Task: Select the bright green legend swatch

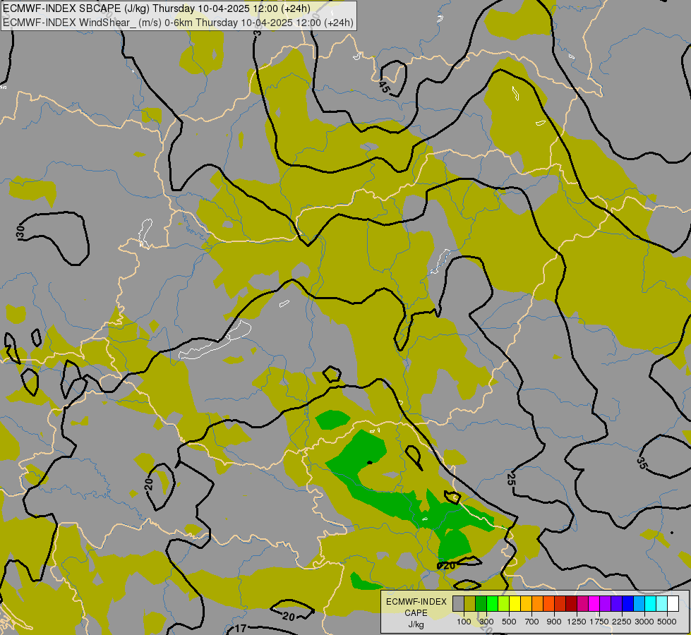Action: [492, 604]
